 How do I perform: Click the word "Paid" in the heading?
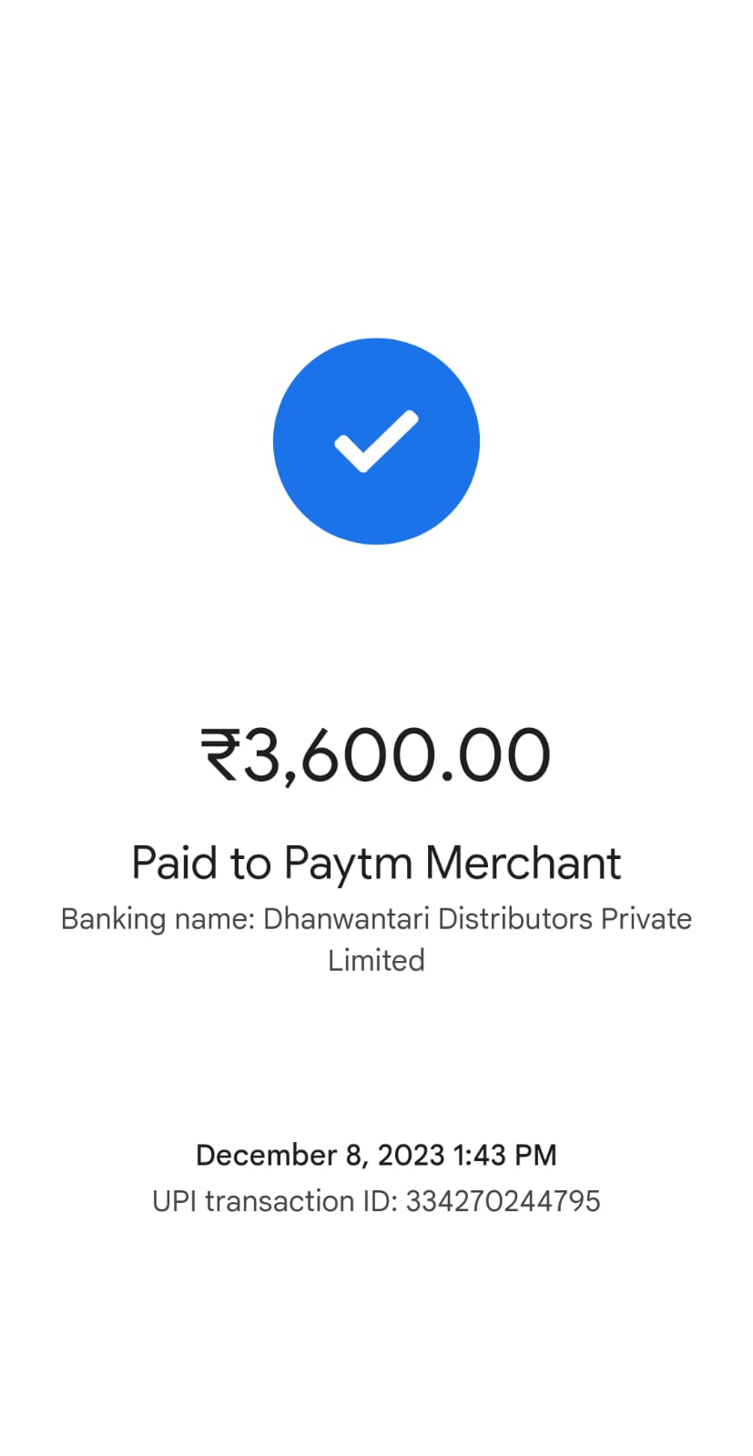click(176, 863)
